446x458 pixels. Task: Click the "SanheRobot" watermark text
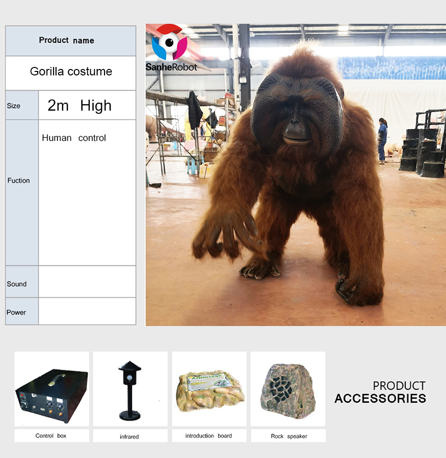coord(171,67)
